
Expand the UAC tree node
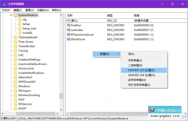tap(11, 55)
